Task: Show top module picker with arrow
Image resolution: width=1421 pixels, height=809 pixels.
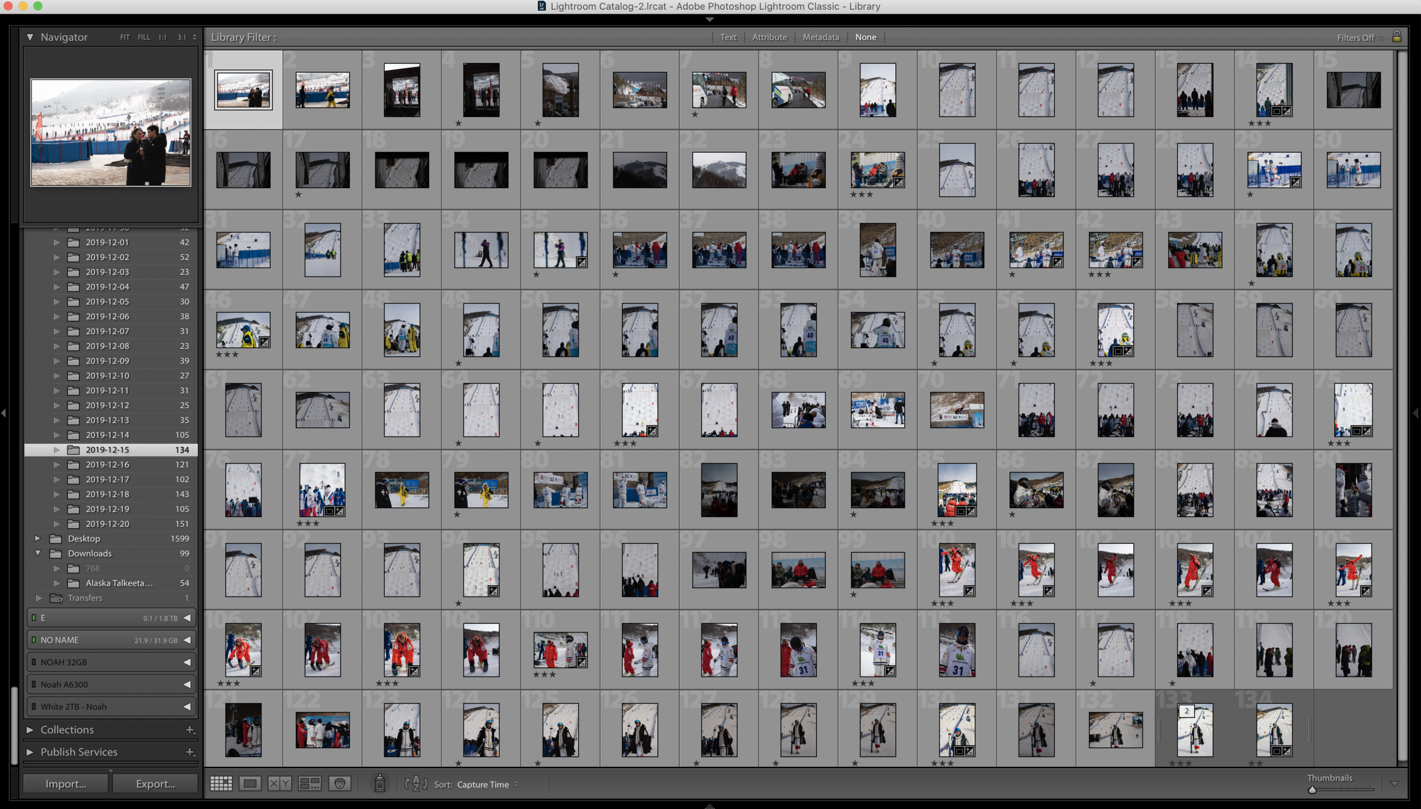Action: pyautogui.click(x=709, y=19)
